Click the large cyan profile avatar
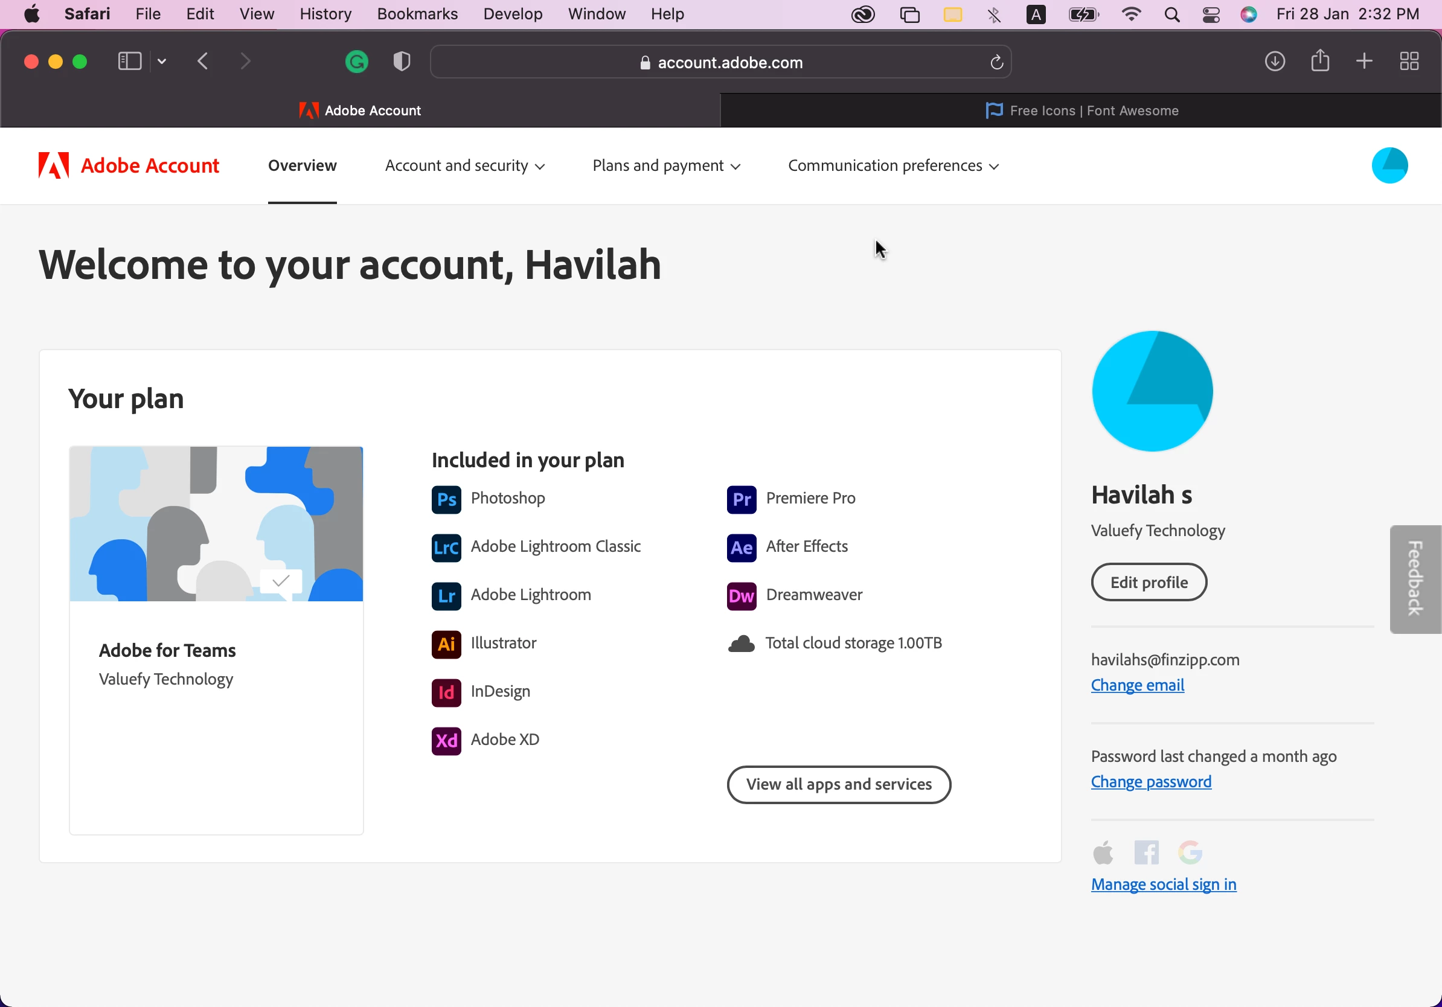Image resolution: width=1442 pixels, height=1007 pixels. tap(1153, 391)
